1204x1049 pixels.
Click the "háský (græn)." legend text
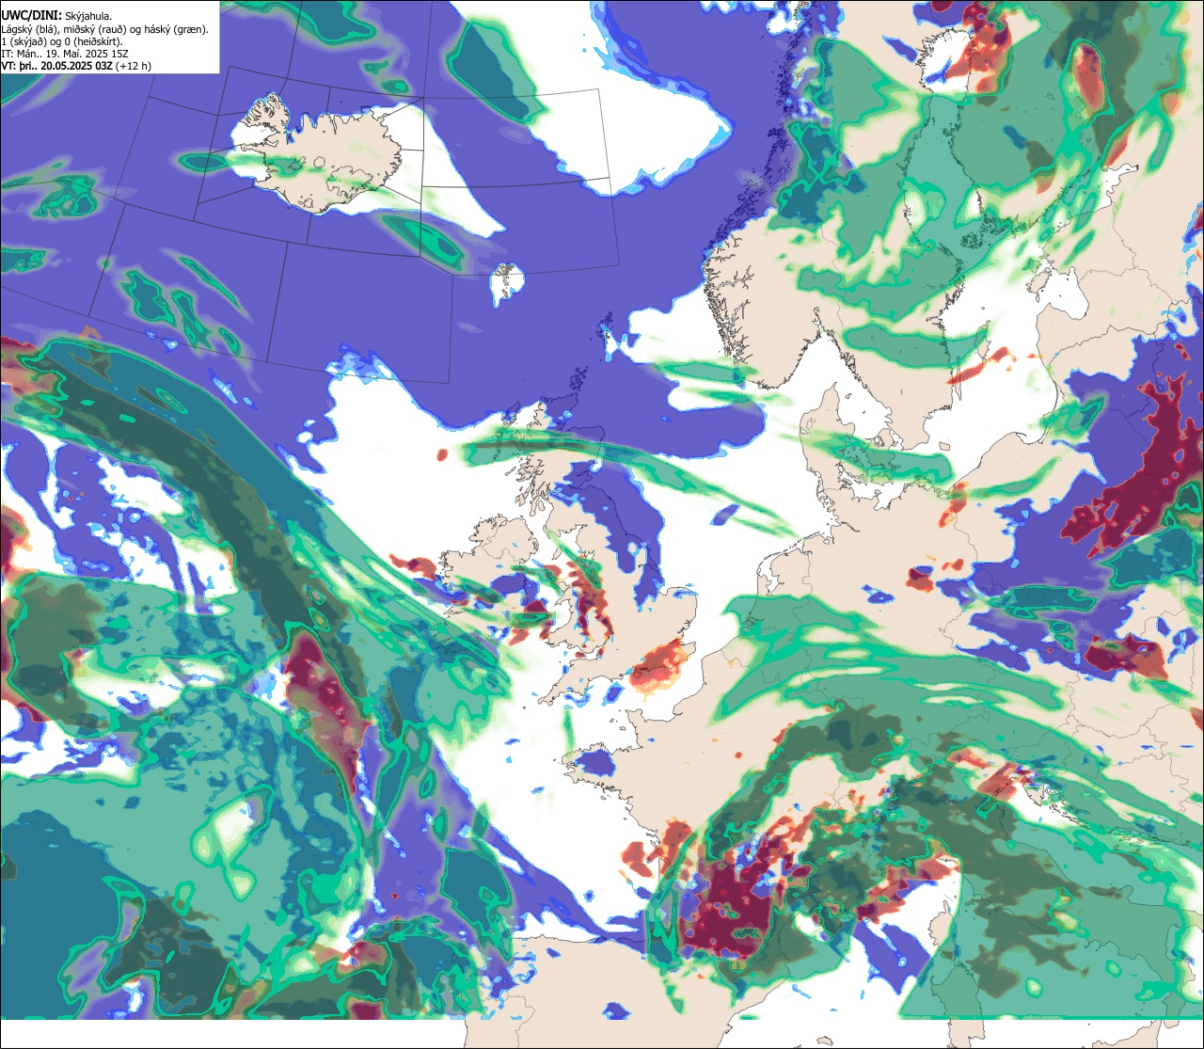(x=177, y=29)
